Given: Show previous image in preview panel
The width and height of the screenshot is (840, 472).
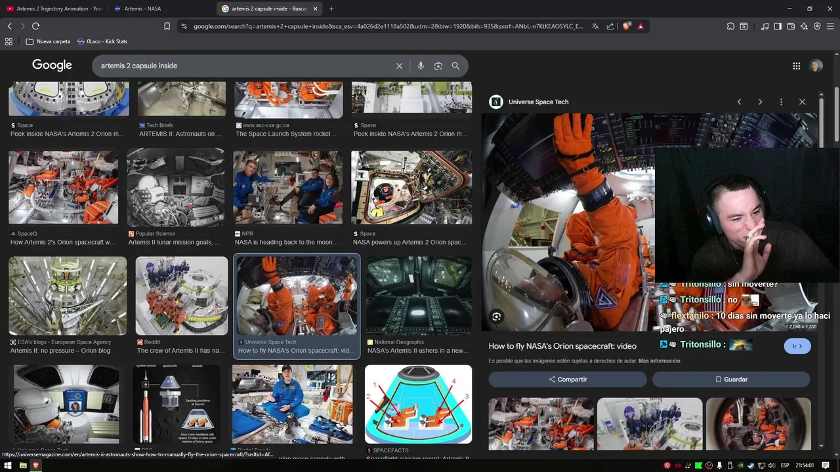Looking at the screenshot, I should pos(739,102).
